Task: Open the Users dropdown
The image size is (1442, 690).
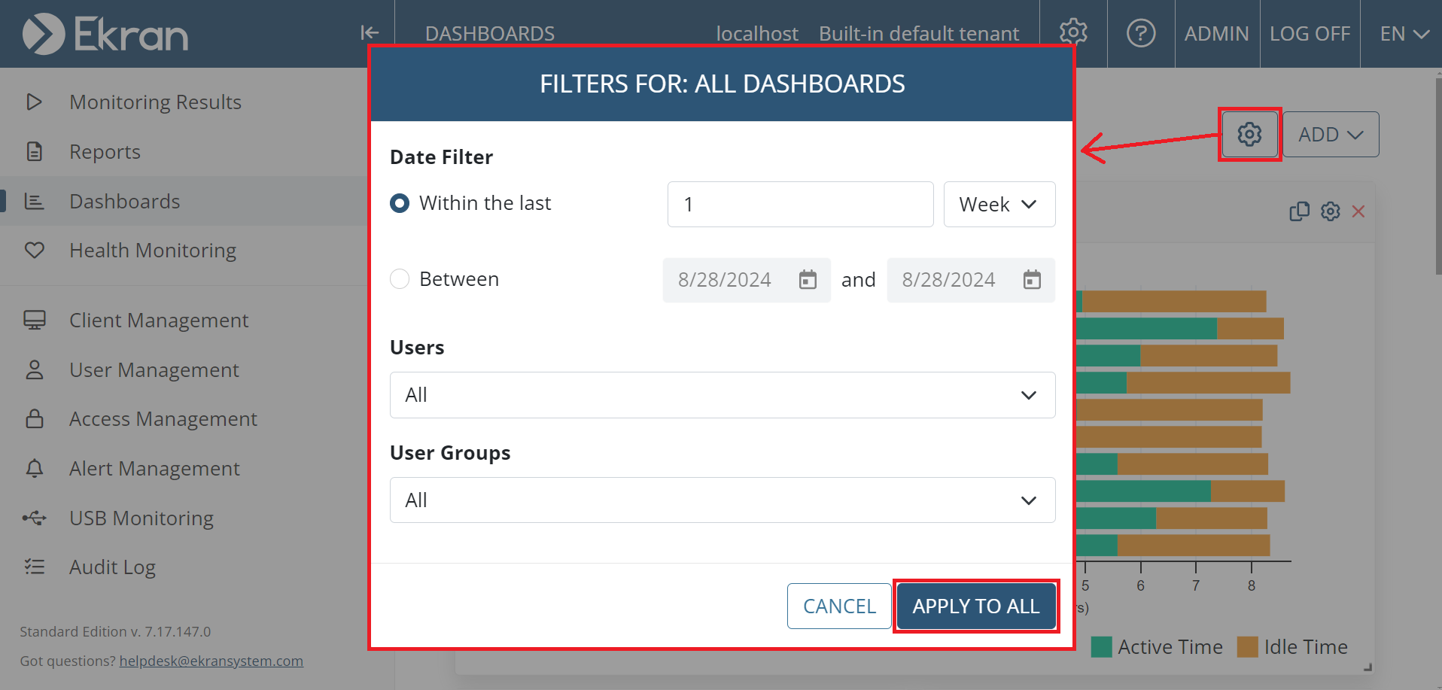Action: click(x=722, y=395)
